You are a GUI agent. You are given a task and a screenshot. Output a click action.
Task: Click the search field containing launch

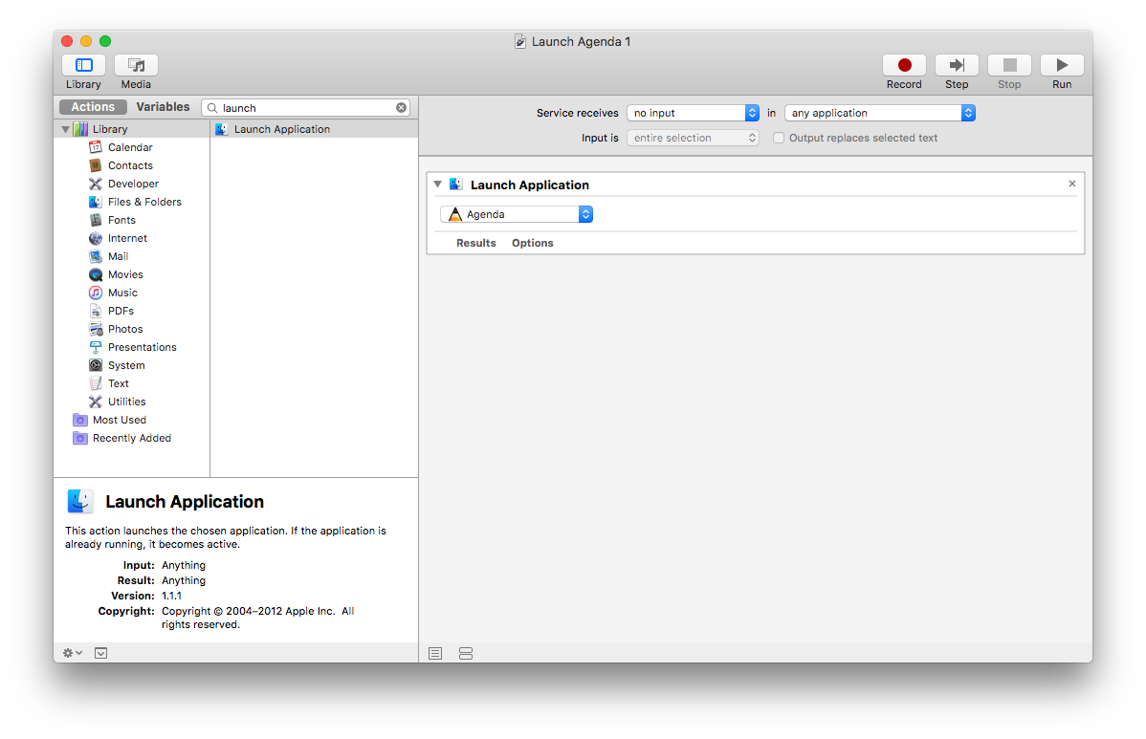305,107
